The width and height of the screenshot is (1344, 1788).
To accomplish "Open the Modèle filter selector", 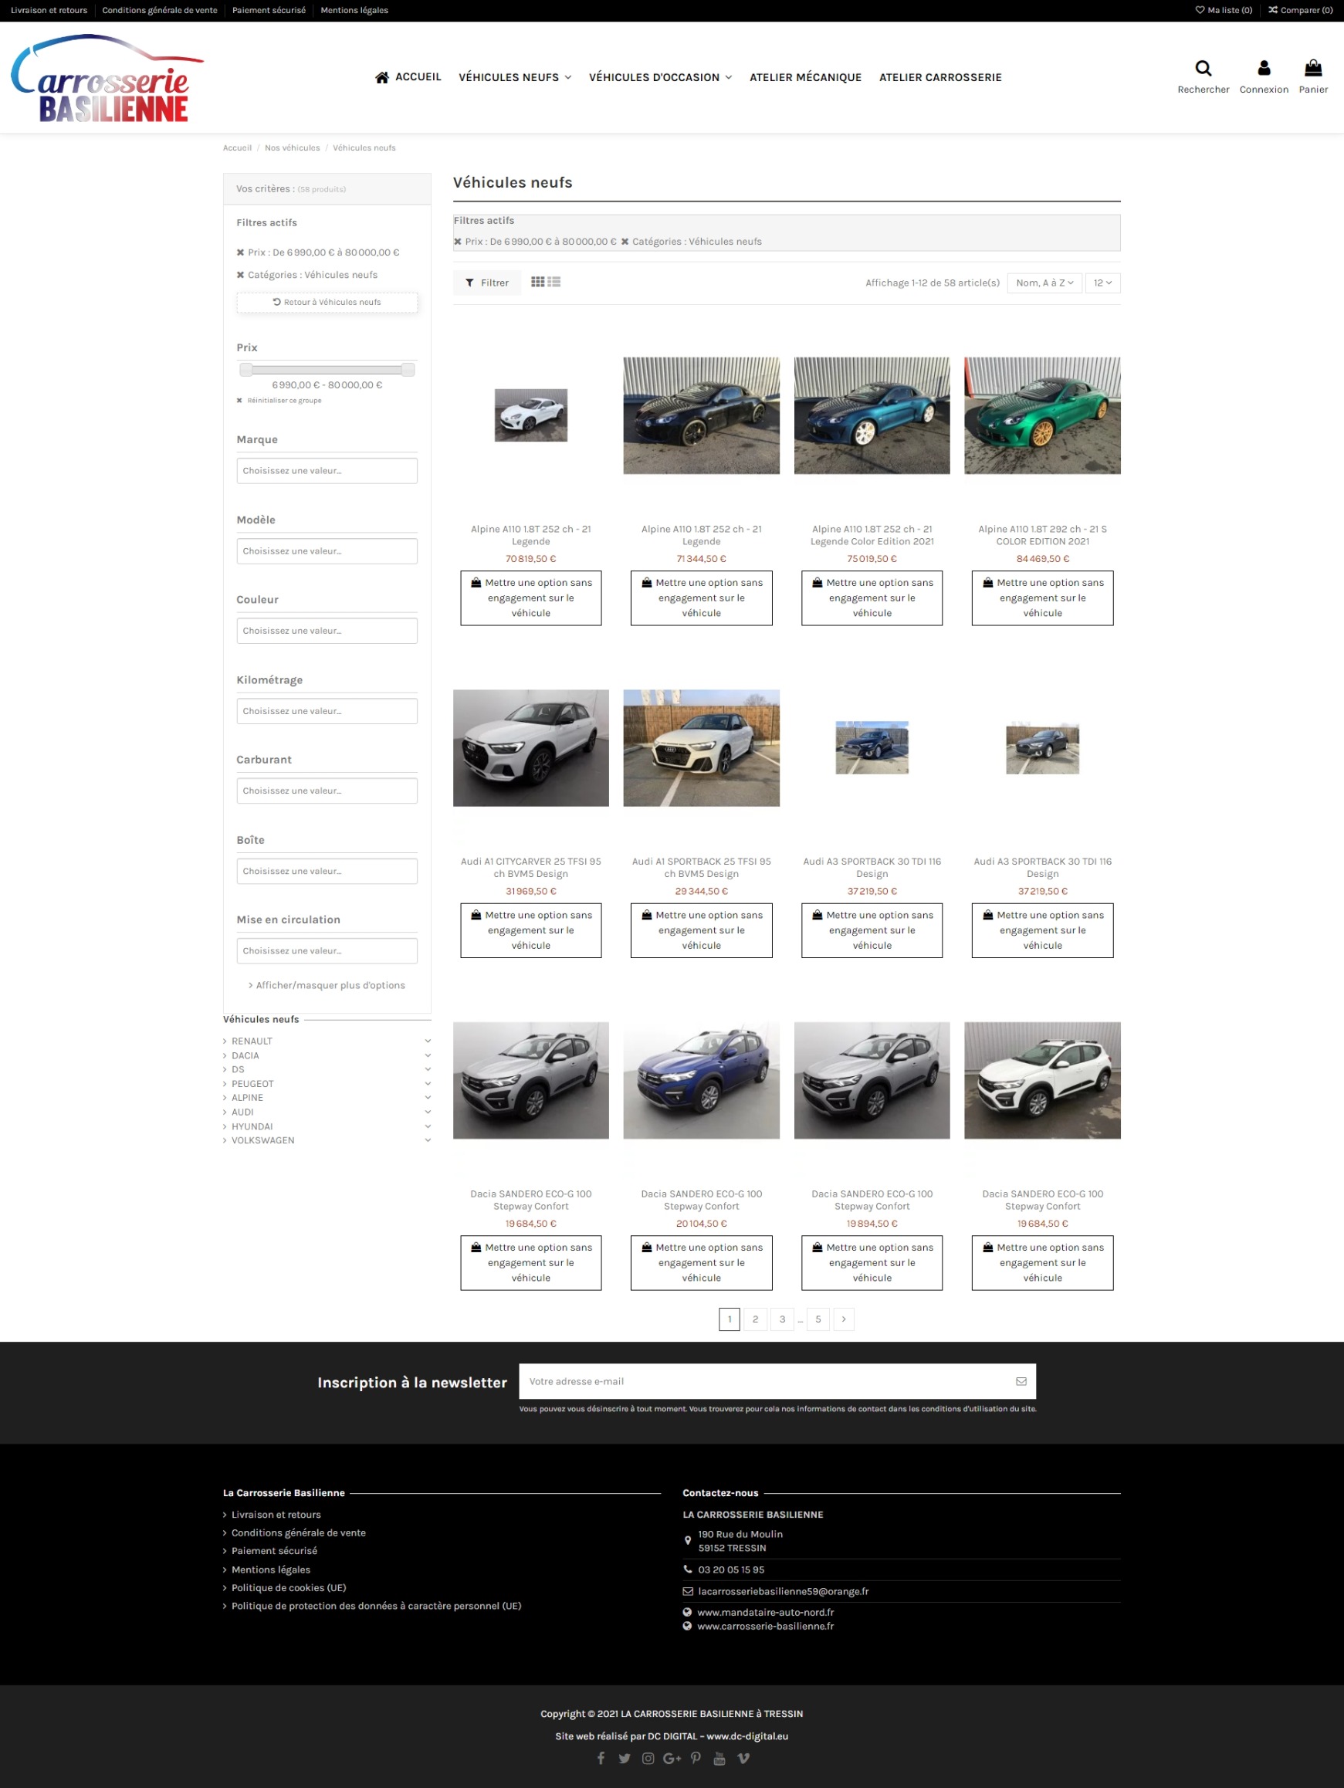I will click(327, 551).
